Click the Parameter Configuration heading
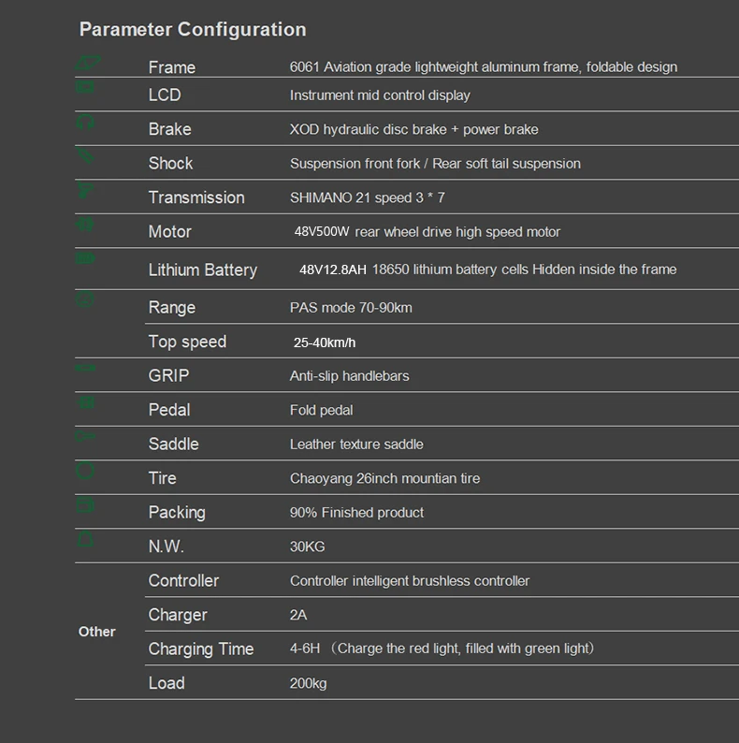The width and height of the screenshot is (739, 743). pyautogui.click(x=193, y=30)
